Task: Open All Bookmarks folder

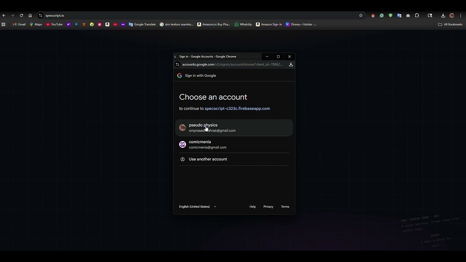Action: point(450,24)
